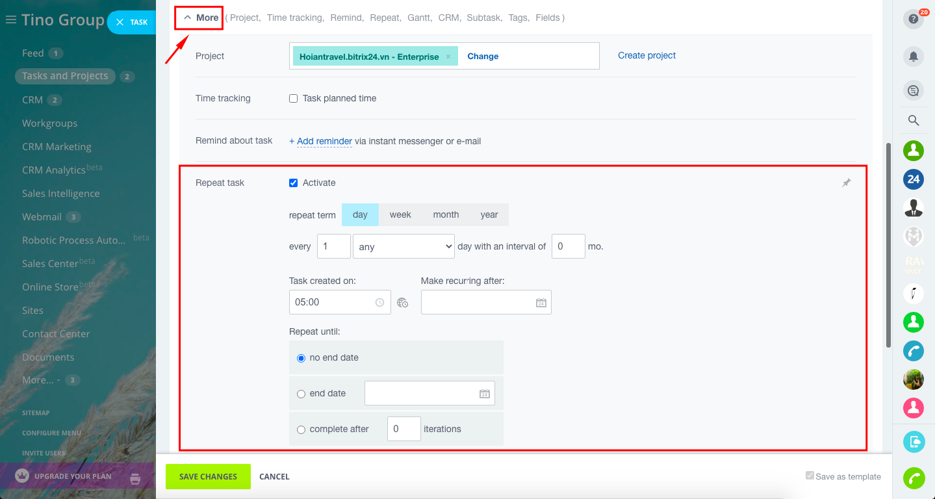Tick the Task planned time checkbox

(x=294, y=99)
